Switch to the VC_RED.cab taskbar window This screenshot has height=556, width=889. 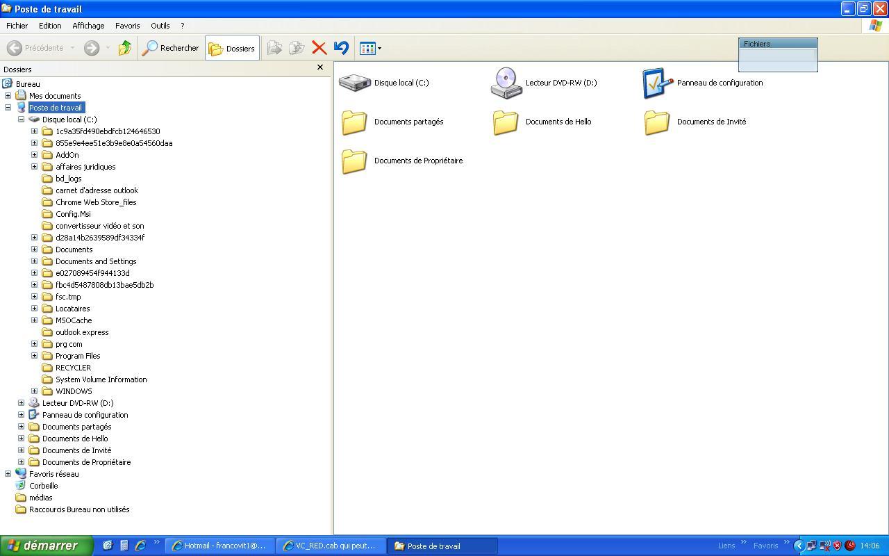331,546
